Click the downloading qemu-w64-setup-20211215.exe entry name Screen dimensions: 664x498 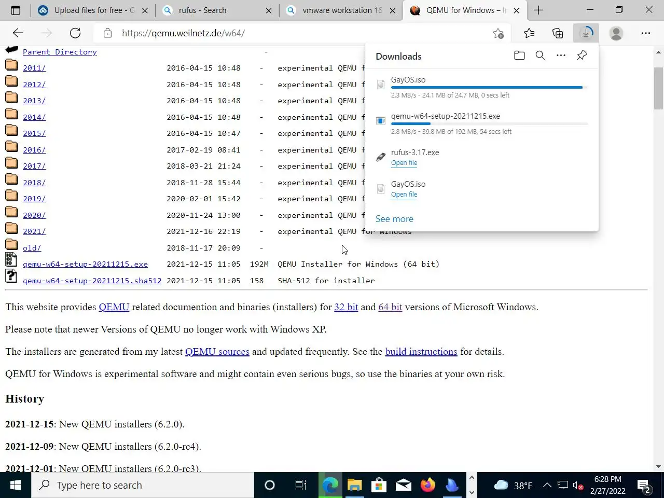click(x=446, y=116)
